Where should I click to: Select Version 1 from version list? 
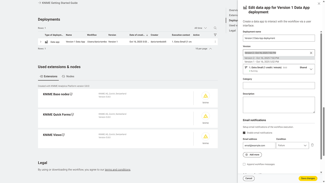(262, 62)
